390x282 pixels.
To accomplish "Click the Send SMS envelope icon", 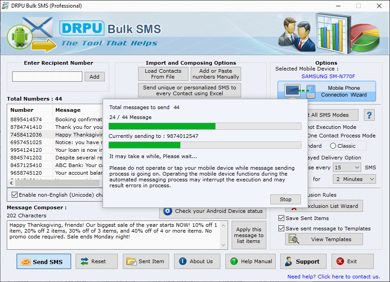I will point(26,262).
